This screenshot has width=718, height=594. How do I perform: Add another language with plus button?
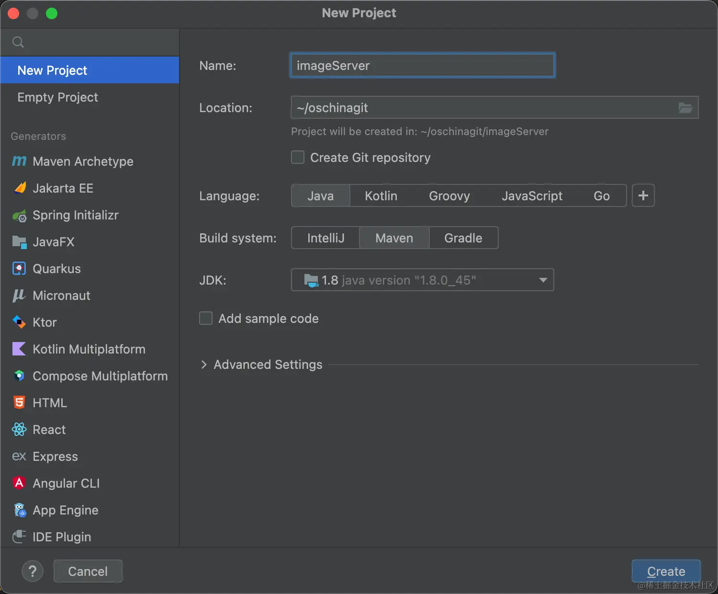(643, 196)
